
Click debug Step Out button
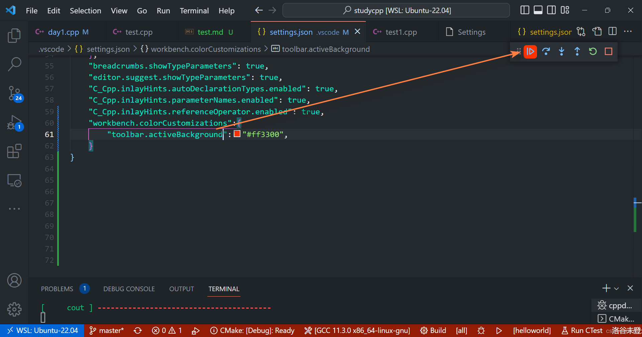click(577, 51)
